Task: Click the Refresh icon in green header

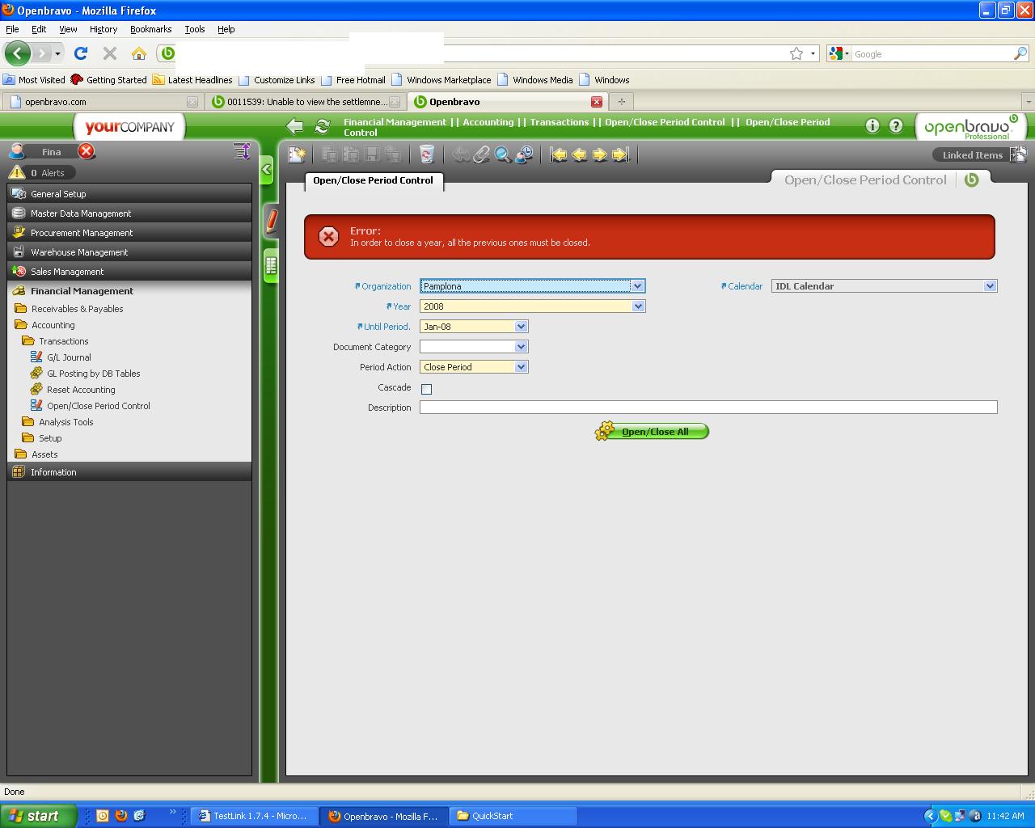Action: pos(322,126)
